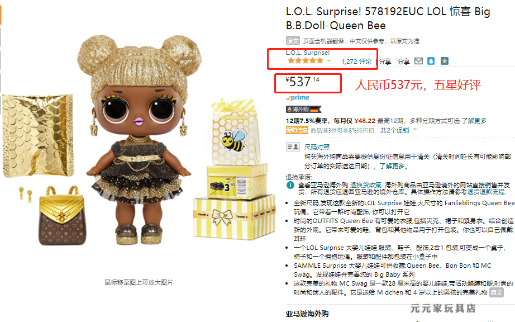
Task: Open the 退换货政策 return policy link
Action: point(365,185)
